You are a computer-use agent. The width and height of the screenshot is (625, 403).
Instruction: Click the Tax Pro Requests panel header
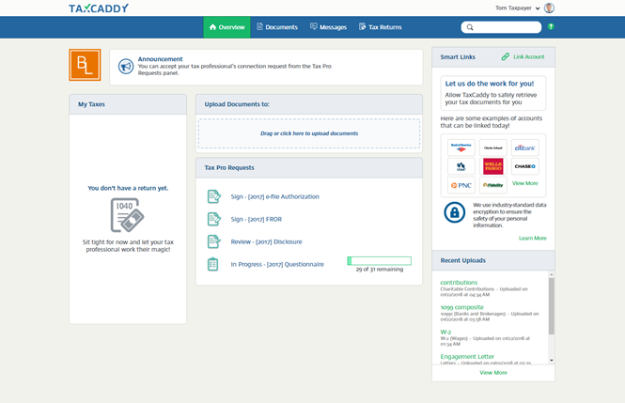[x=309, y=167]
